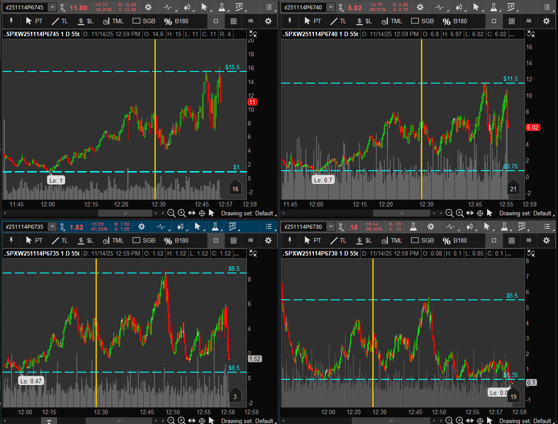Open the flask Studies icon in top-right chart
Screen dimensions: 558x424
[494, 7]
